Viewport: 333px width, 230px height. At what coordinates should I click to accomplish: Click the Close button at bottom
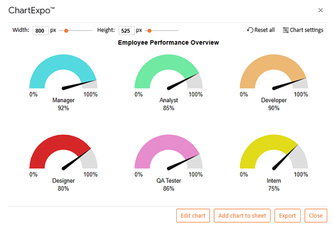point(316,216)
